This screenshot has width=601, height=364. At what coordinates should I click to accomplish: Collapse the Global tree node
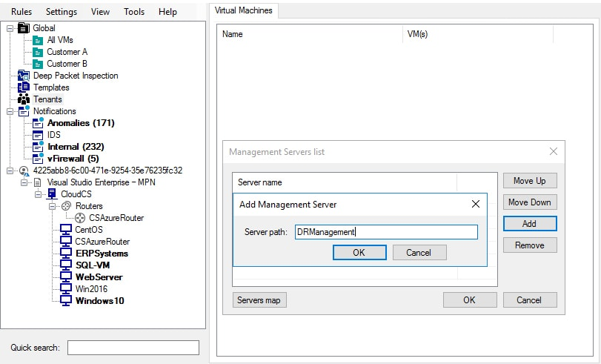pyautogui.click(x=10, y=28)
